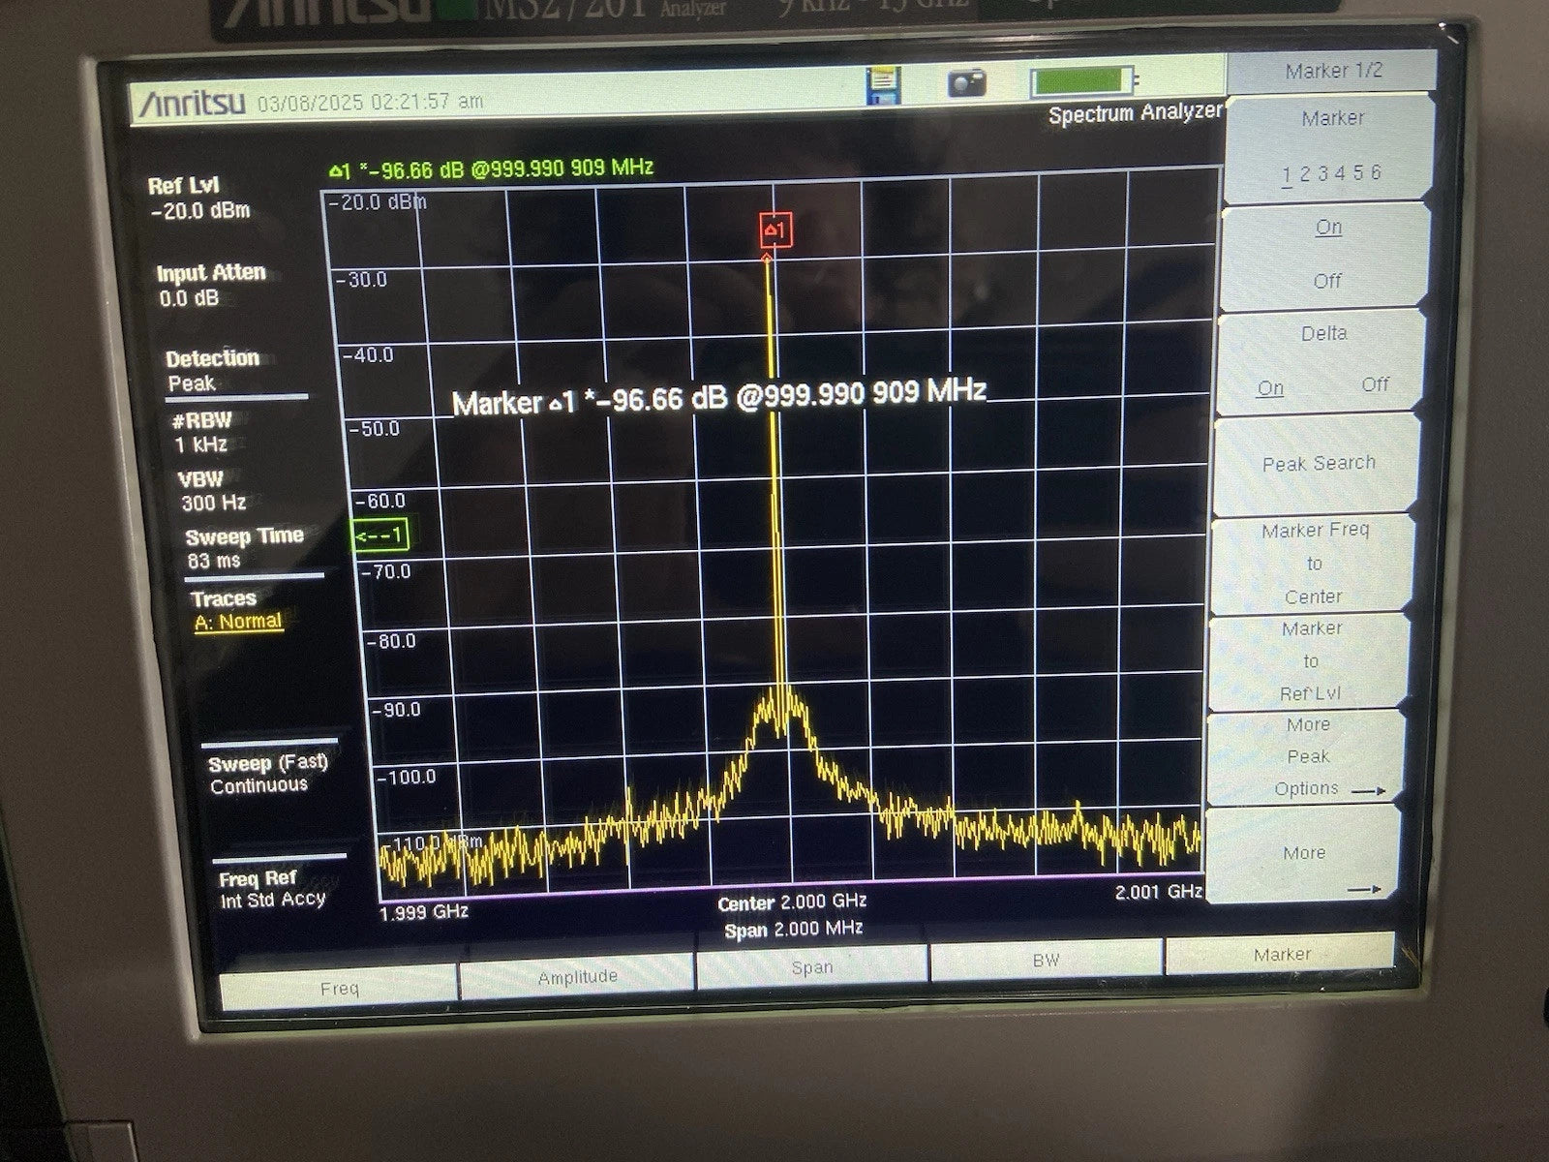Screen dimensions: 1549x1162
Task: Enable Delta mode On
Action: tap(1271, 386)
